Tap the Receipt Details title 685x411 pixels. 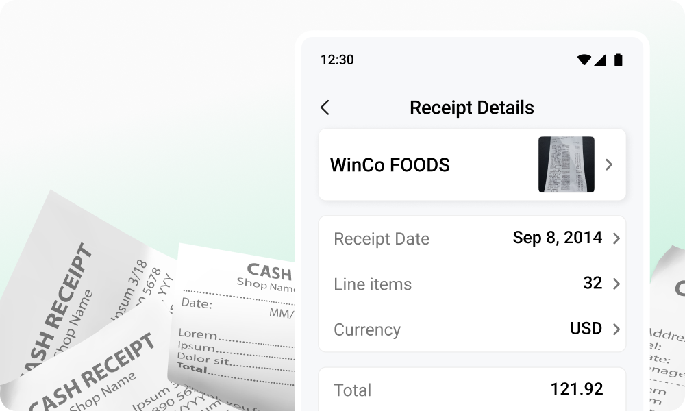pos(471,108)
